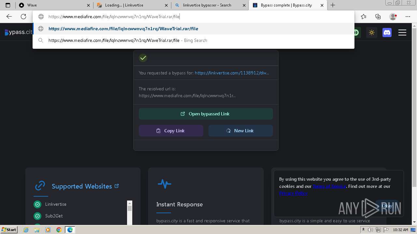Image resolution: width=417 pixels, height=234 pixels.
Task: Open the media player taskbar icon
Action: [x=48, y=230]
